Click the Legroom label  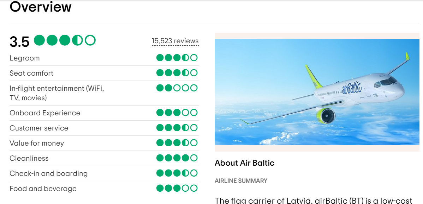pyautogui.click(x=25, y=58)
